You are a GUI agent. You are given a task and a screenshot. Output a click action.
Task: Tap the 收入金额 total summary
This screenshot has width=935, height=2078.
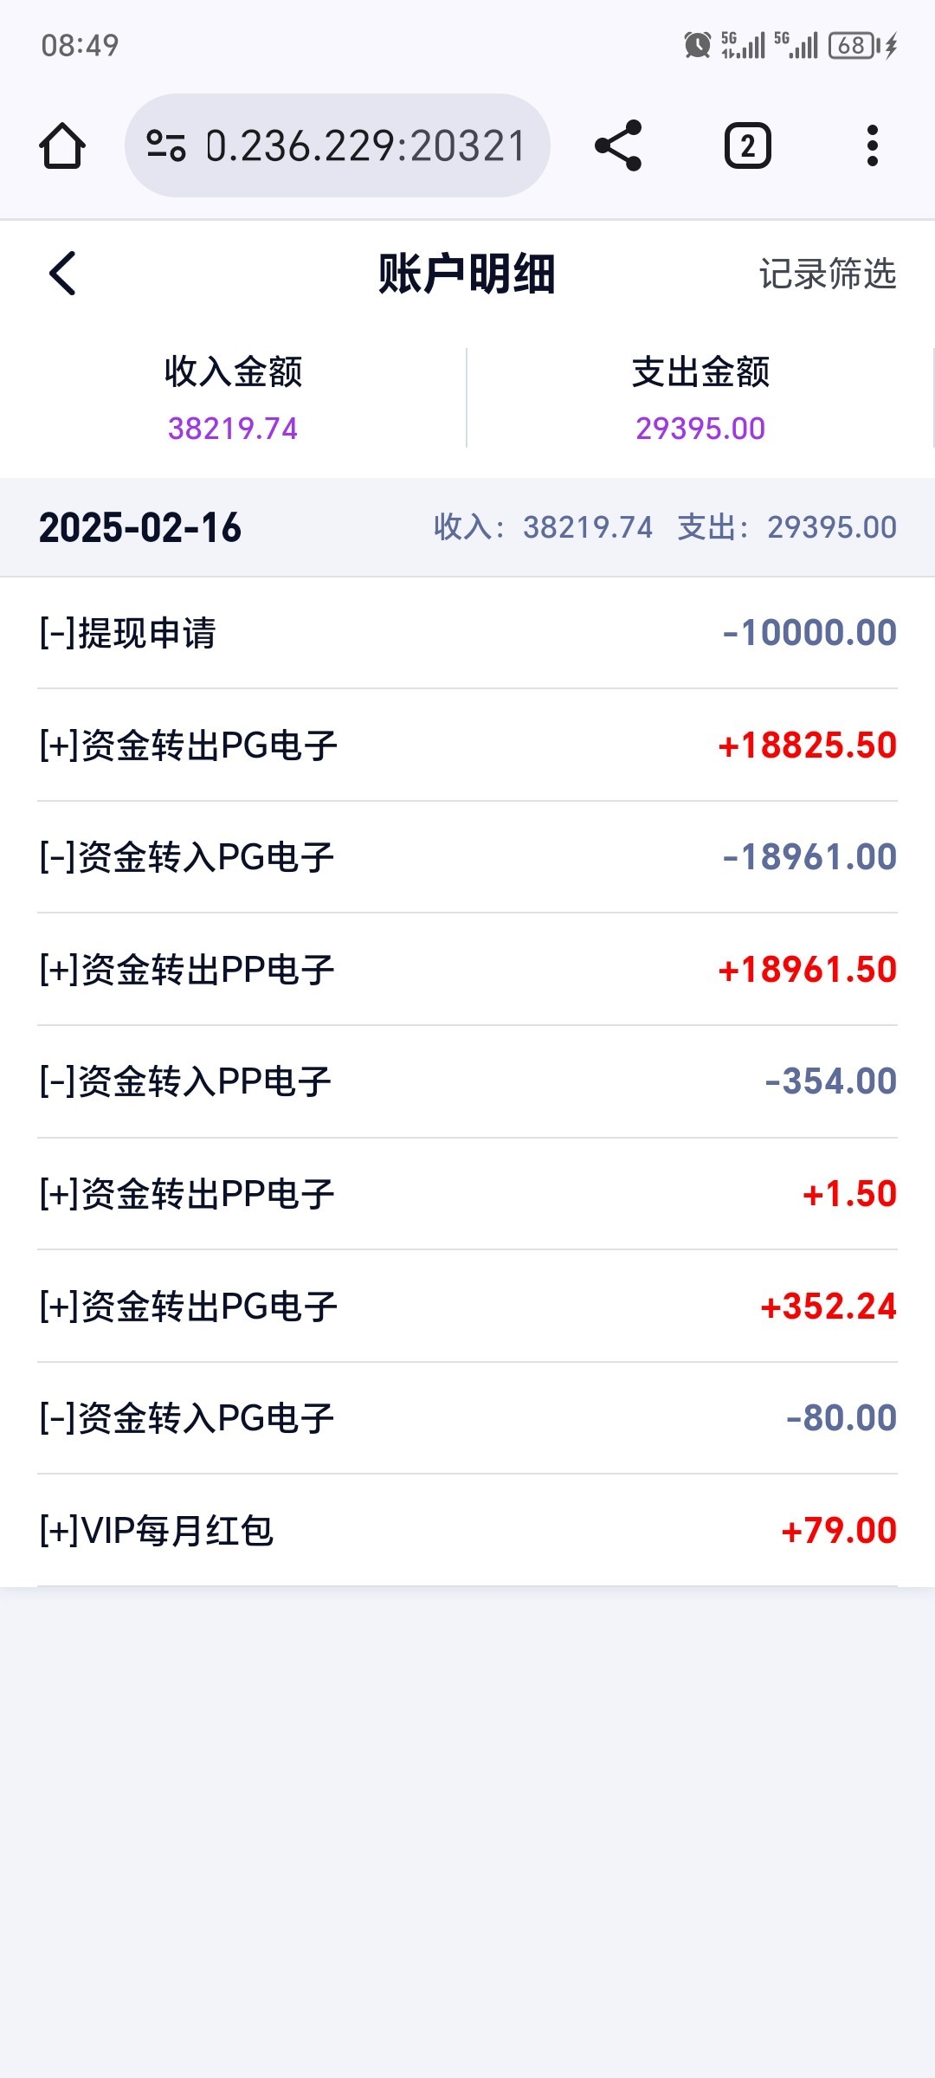click(233, 398)
